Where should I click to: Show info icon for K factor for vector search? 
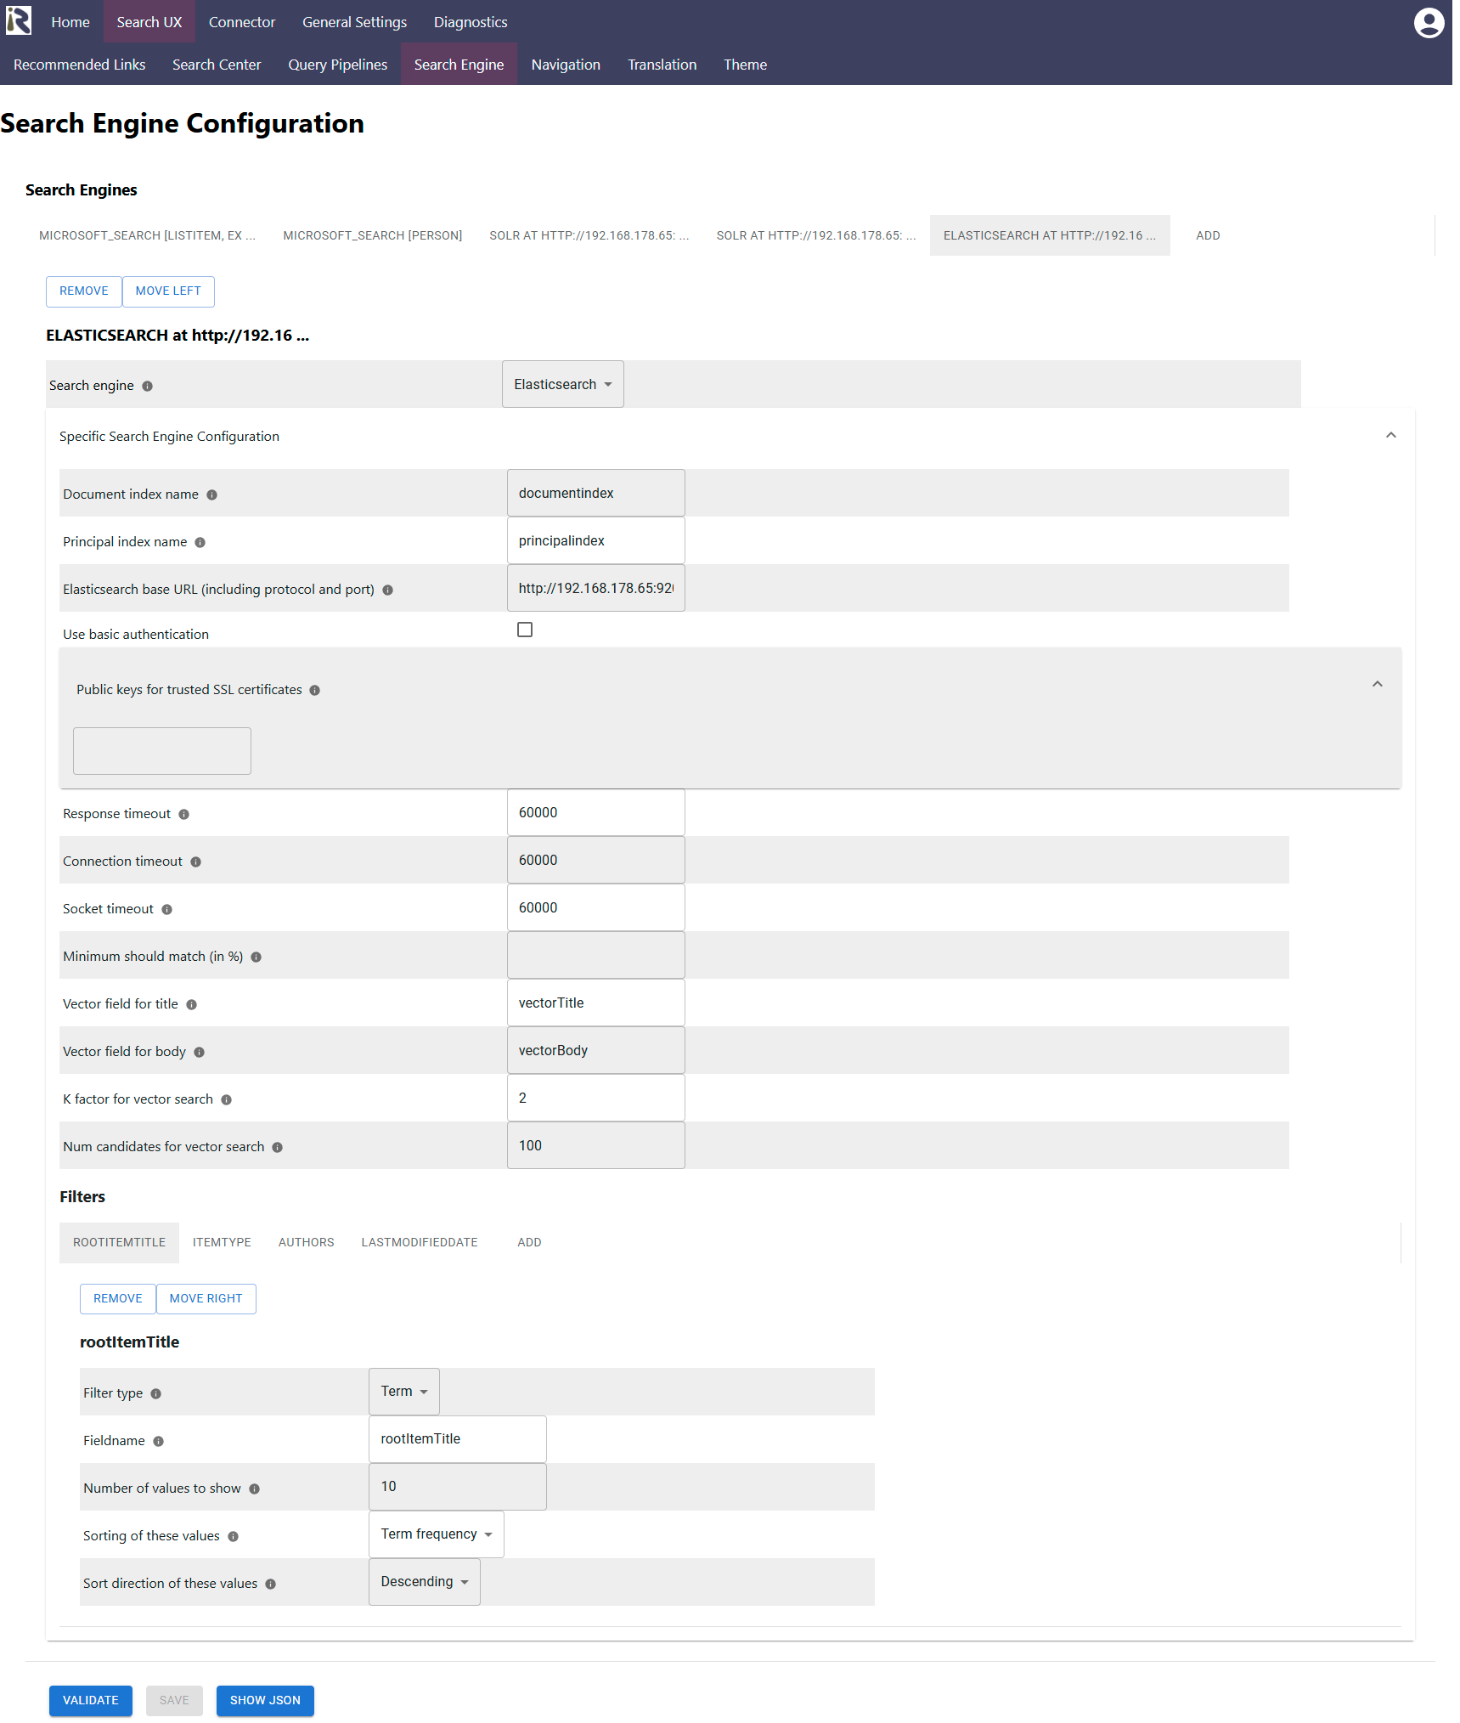227,1100
